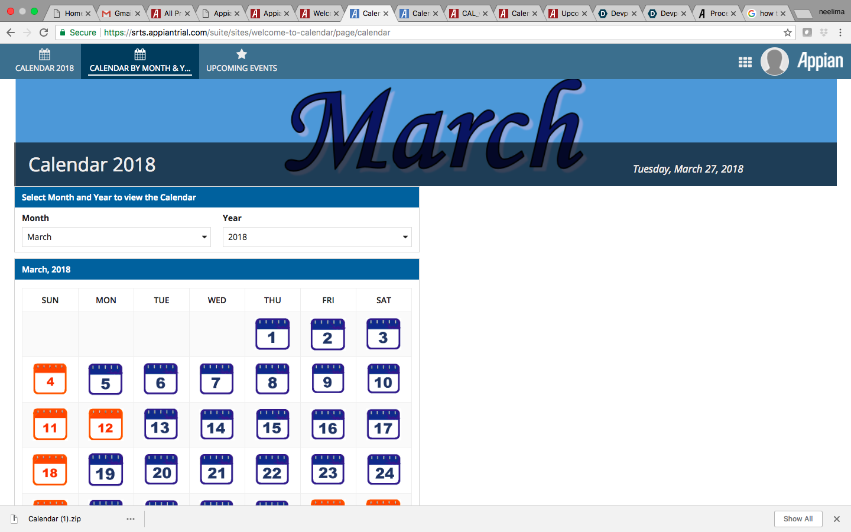851x532 pixels.
Task: Reload the page using the refresh icon
Action: (x=43, y=33)
